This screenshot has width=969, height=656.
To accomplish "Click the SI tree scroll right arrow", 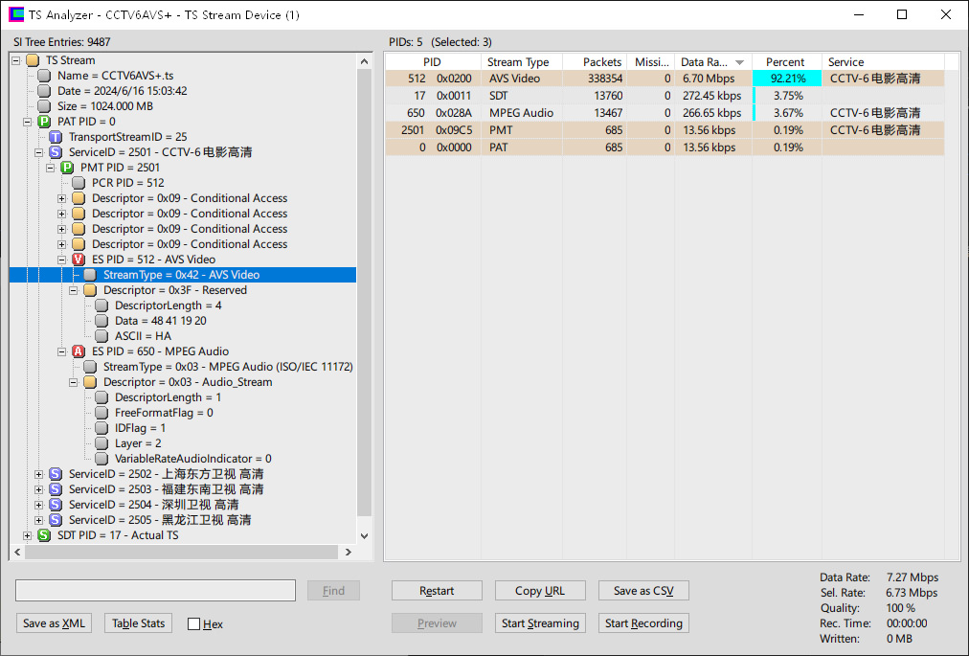I will click(349, 552).
